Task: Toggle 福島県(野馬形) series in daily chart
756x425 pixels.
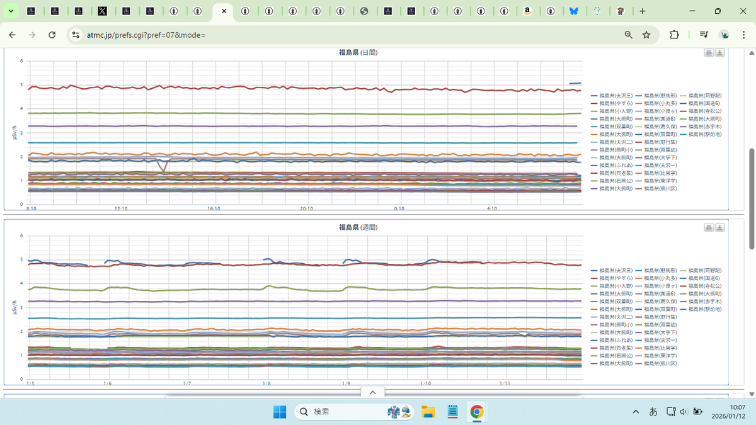Action: click(x=656, y=94)
